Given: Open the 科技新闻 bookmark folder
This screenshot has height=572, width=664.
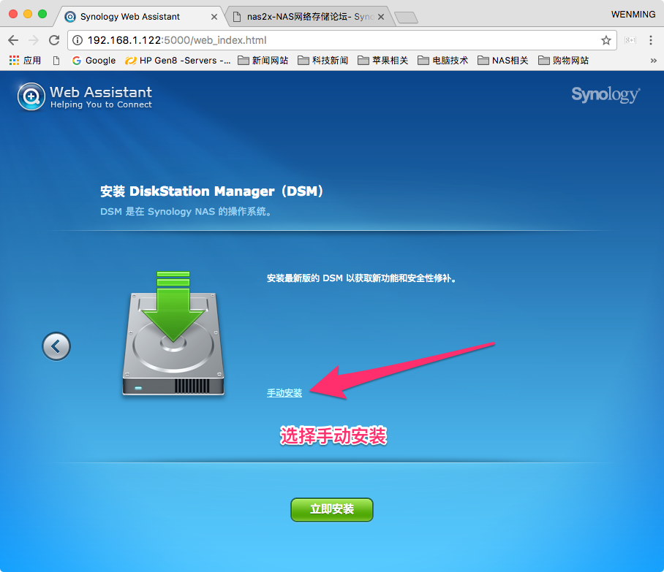Looking at the screenshot, I should pos(322,61).
